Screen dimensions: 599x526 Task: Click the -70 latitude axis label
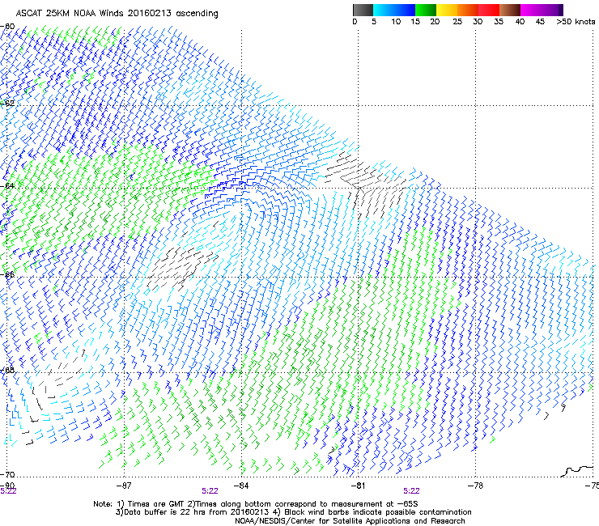pos(7,474)
